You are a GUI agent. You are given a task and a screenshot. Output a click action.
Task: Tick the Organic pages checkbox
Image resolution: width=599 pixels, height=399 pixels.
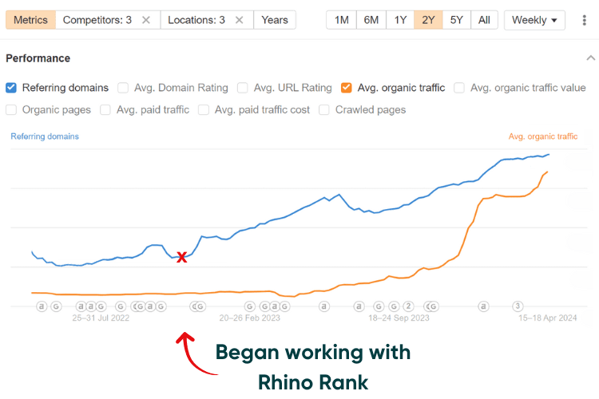pyautogui.click(x=12, y=110)
